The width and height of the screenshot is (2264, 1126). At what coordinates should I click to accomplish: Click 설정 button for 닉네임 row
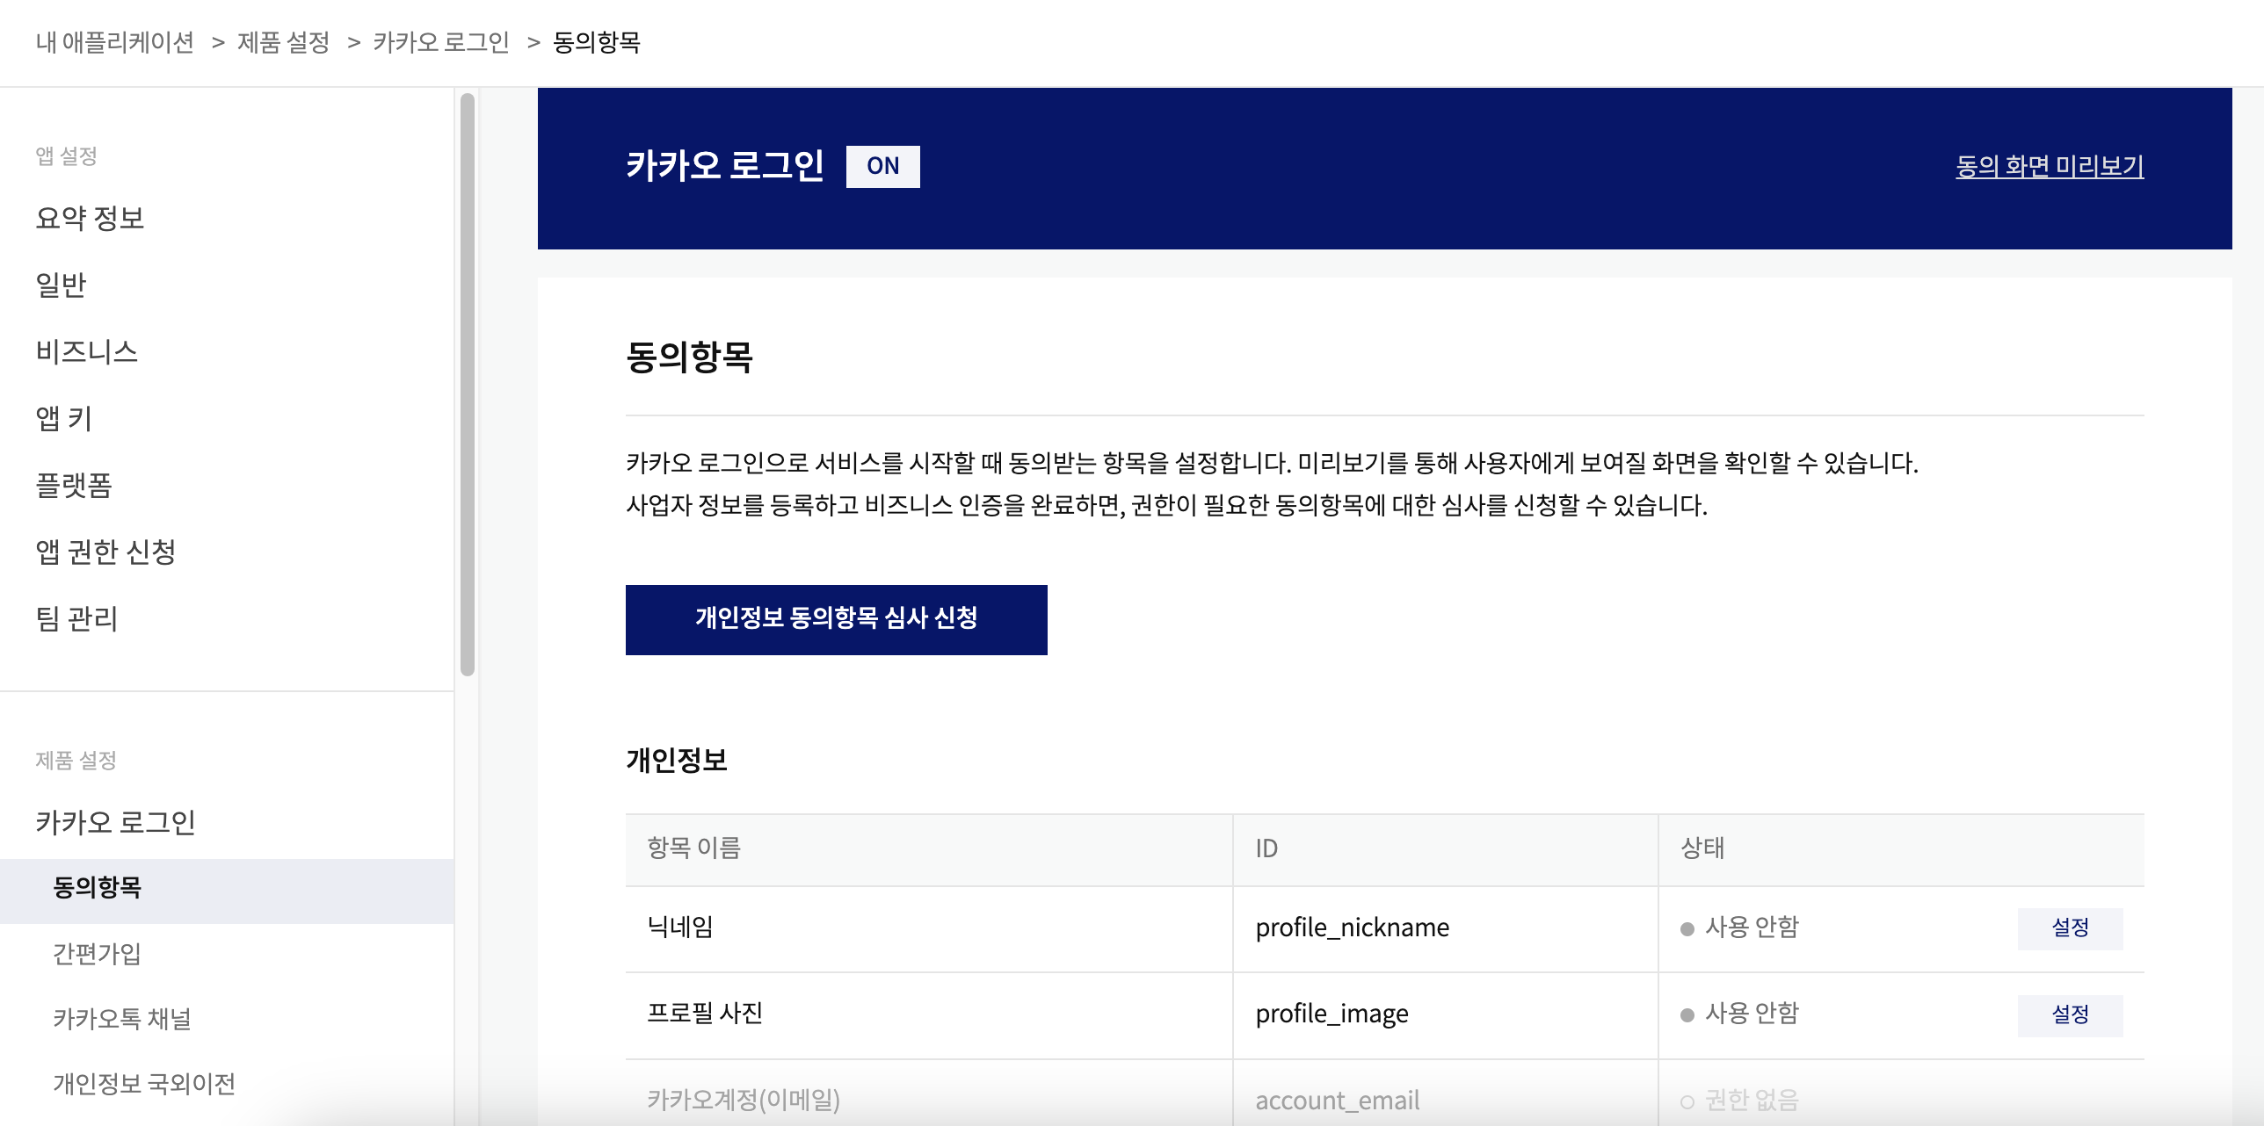pyautogui.click(x=2069, y=928)
